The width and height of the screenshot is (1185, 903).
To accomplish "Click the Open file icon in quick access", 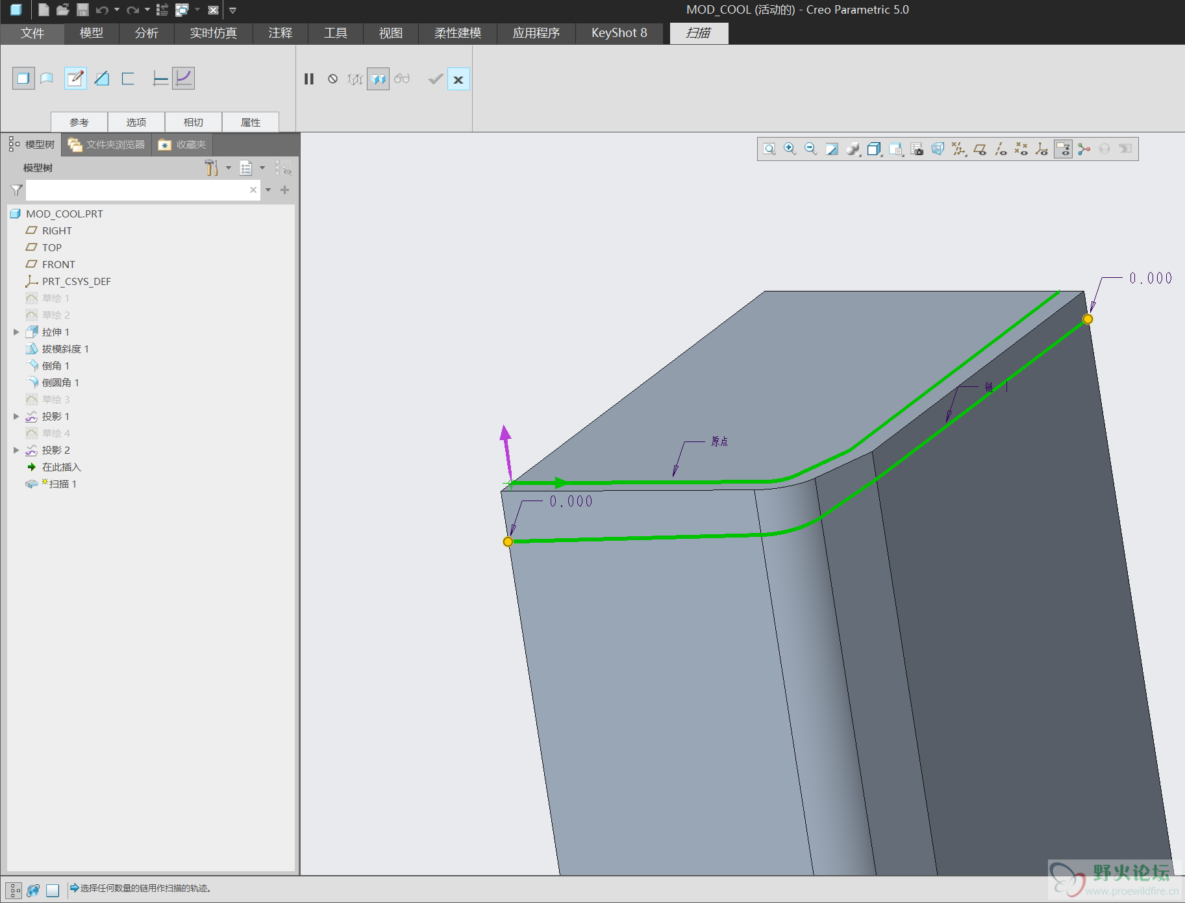I will coord(63,10).
